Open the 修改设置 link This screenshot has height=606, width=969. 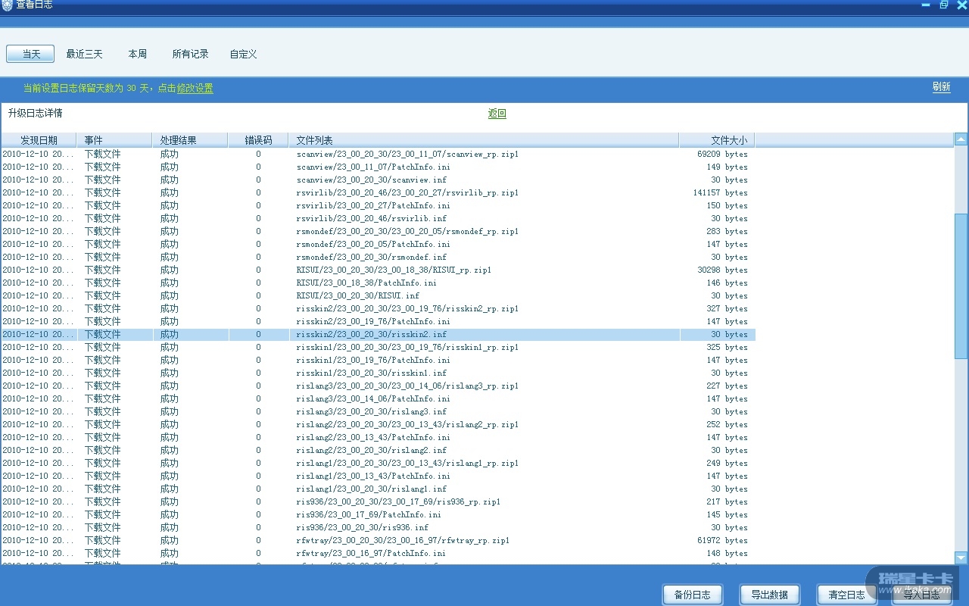pos(195,89)
